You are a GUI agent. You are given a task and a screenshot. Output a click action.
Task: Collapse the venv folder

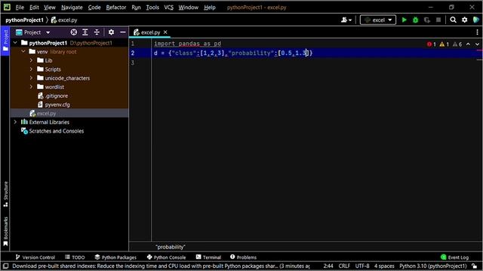(23, 52)
